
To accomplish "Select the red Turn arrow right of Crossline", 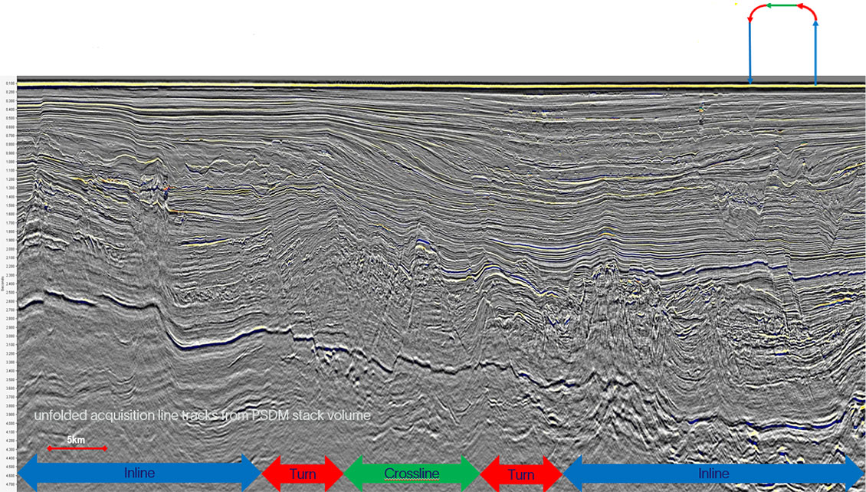I will click(x=521, y=473).
